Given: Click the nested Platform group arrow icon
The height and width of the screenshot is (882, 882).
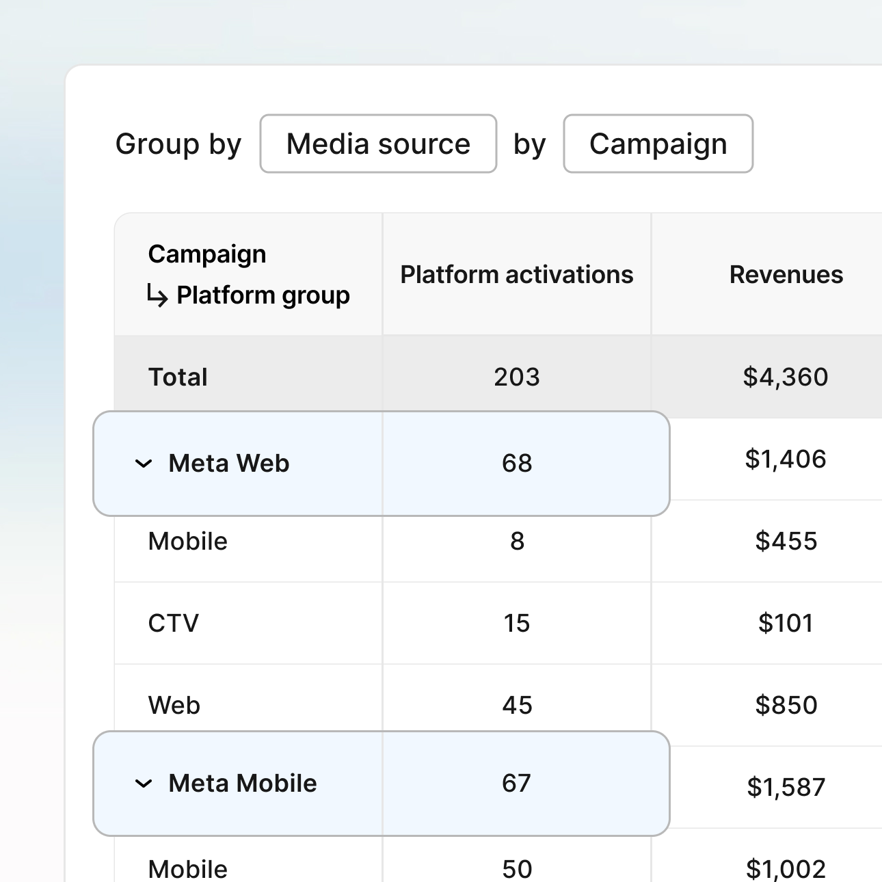Looking at the screenshot, I should click(156, 295).
